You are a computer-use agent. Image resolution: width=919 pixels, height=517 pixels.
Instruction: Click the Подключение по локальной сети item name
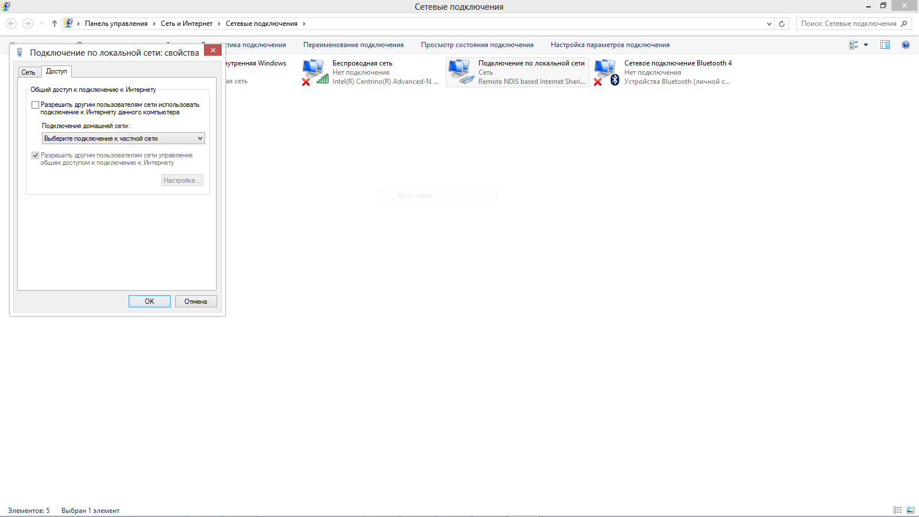point(531,63)
